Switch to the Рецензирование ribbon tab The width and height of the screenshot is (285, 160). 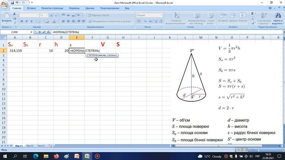click(x=110, y=8)
